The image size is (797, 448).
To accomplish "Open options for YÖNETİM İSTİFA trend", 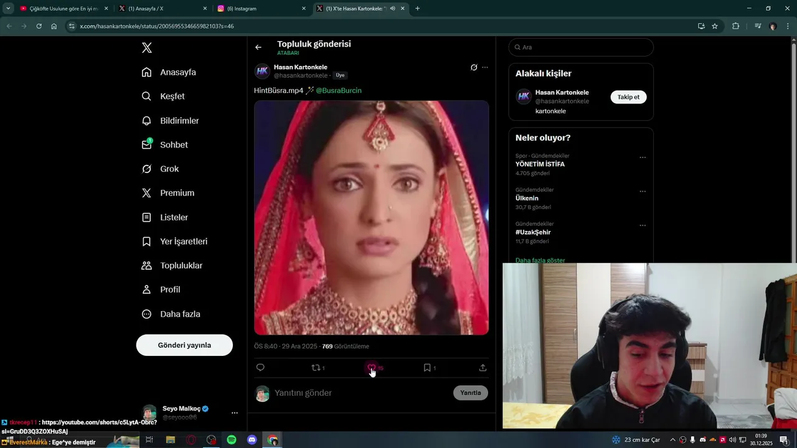I will (643, 157).
